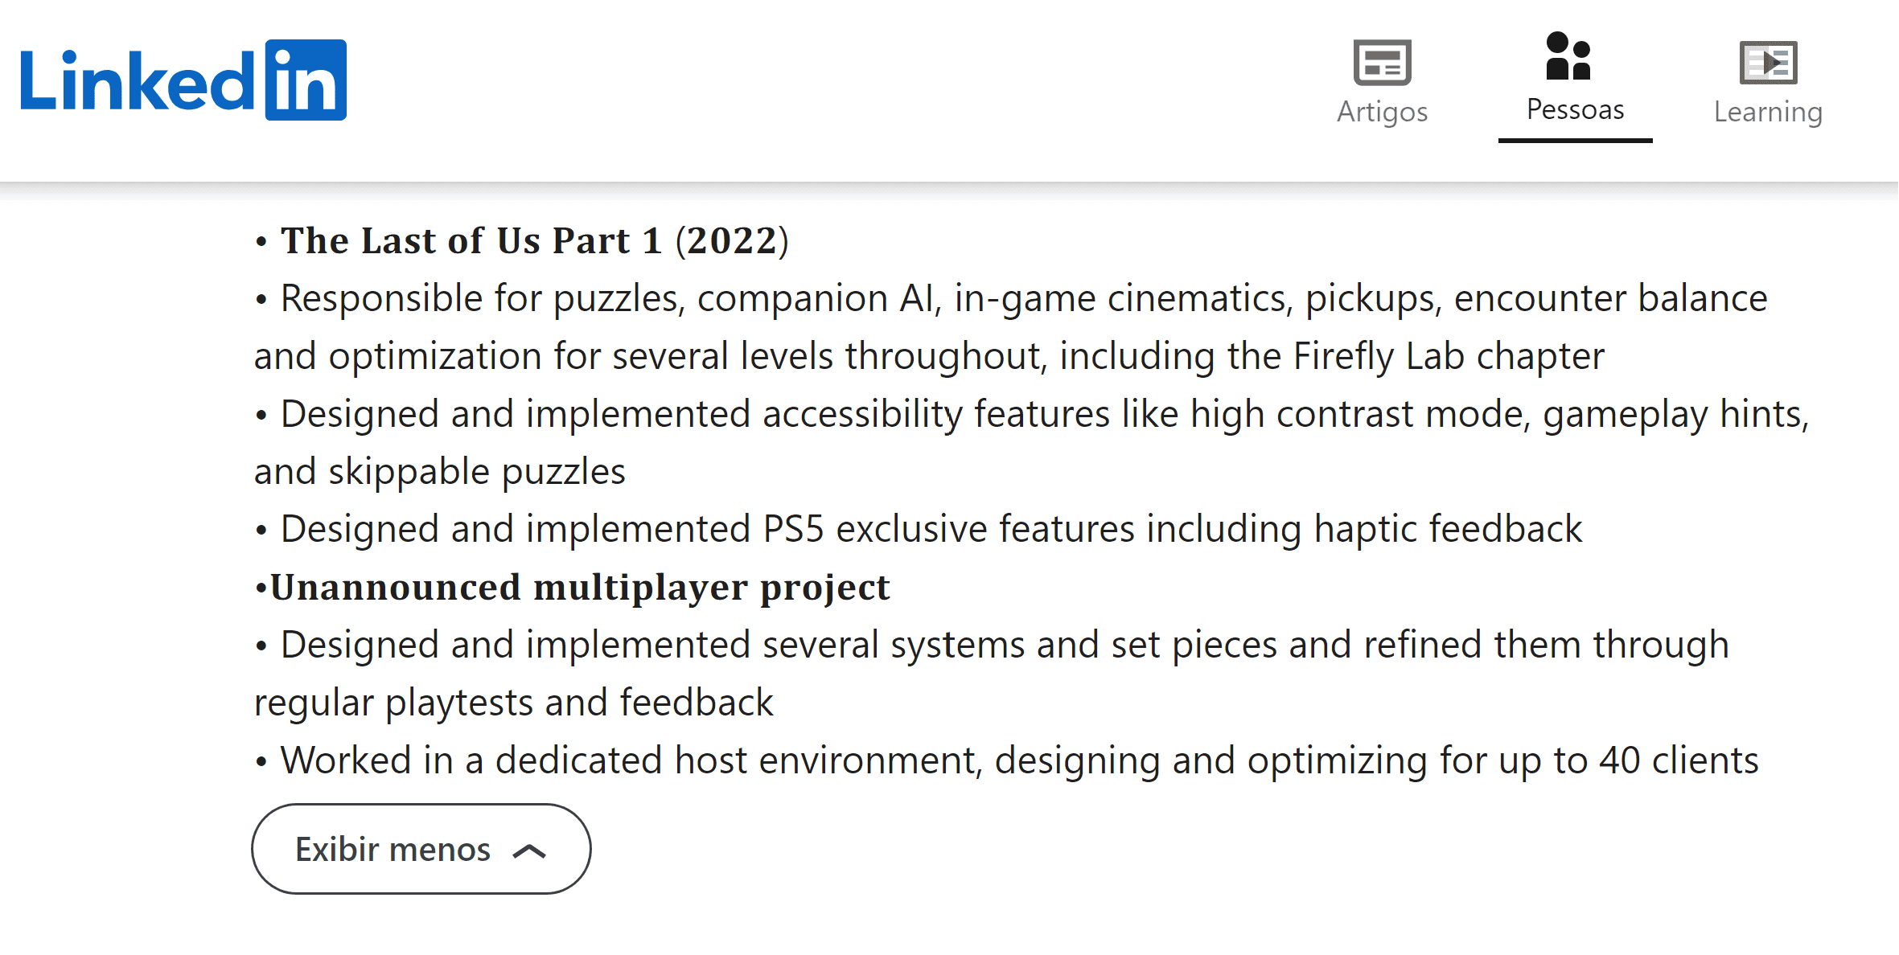This screenshot has height=955, width=1899.
Task: Click the LinkedIn logo
Action: click(183, 80)
